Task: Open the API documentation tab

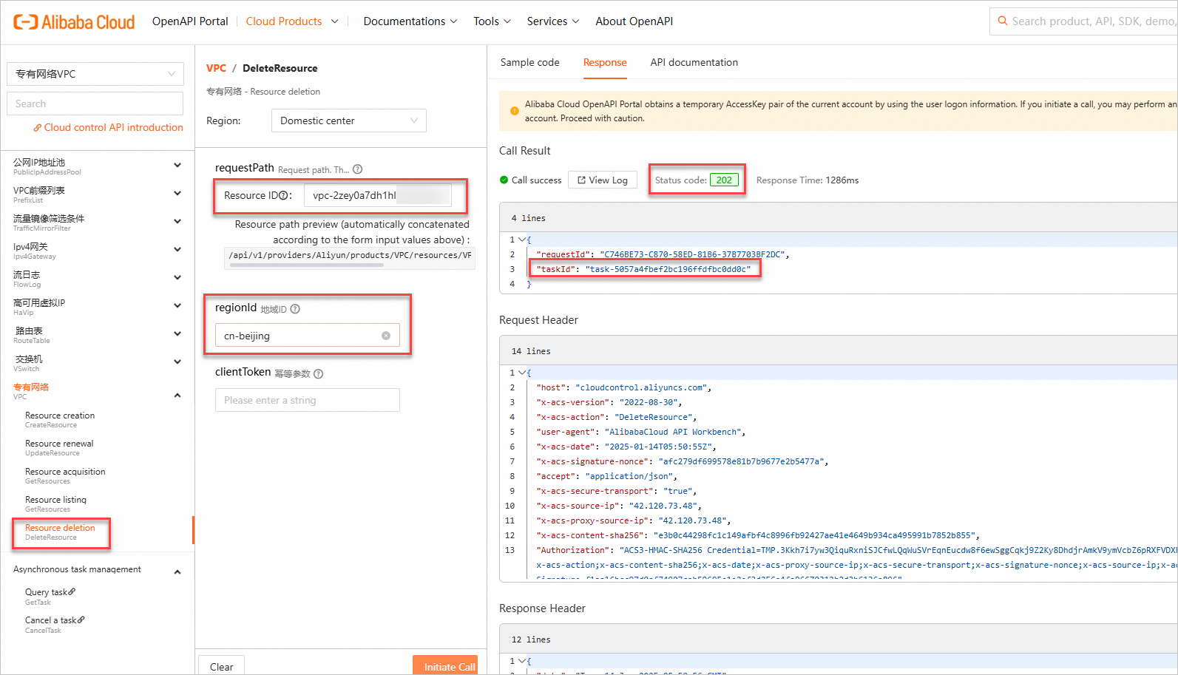Action: 694,63
